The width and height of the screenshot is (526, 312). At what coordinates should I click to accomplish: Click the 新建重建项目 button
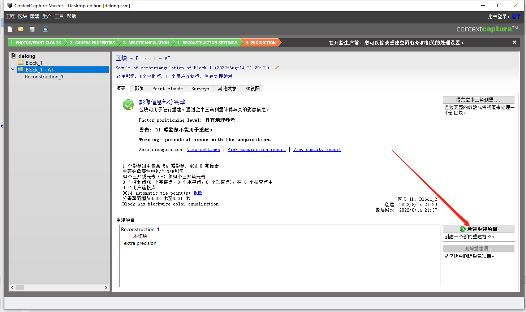[x=478, y=229]
